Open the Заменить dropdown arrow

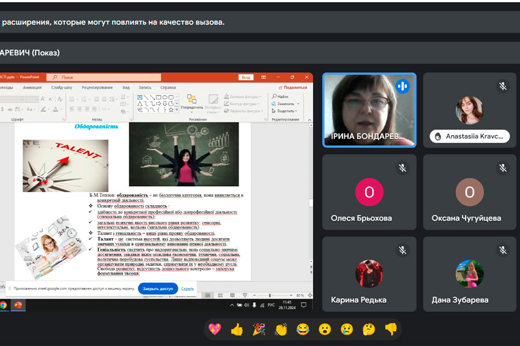(x=298, y=104)
